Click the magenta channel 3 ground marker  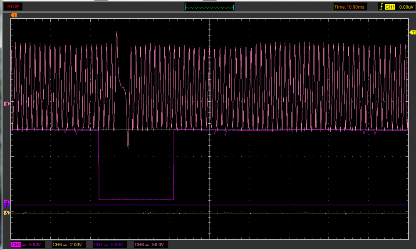pyautogui.click(x=6, y=202)
